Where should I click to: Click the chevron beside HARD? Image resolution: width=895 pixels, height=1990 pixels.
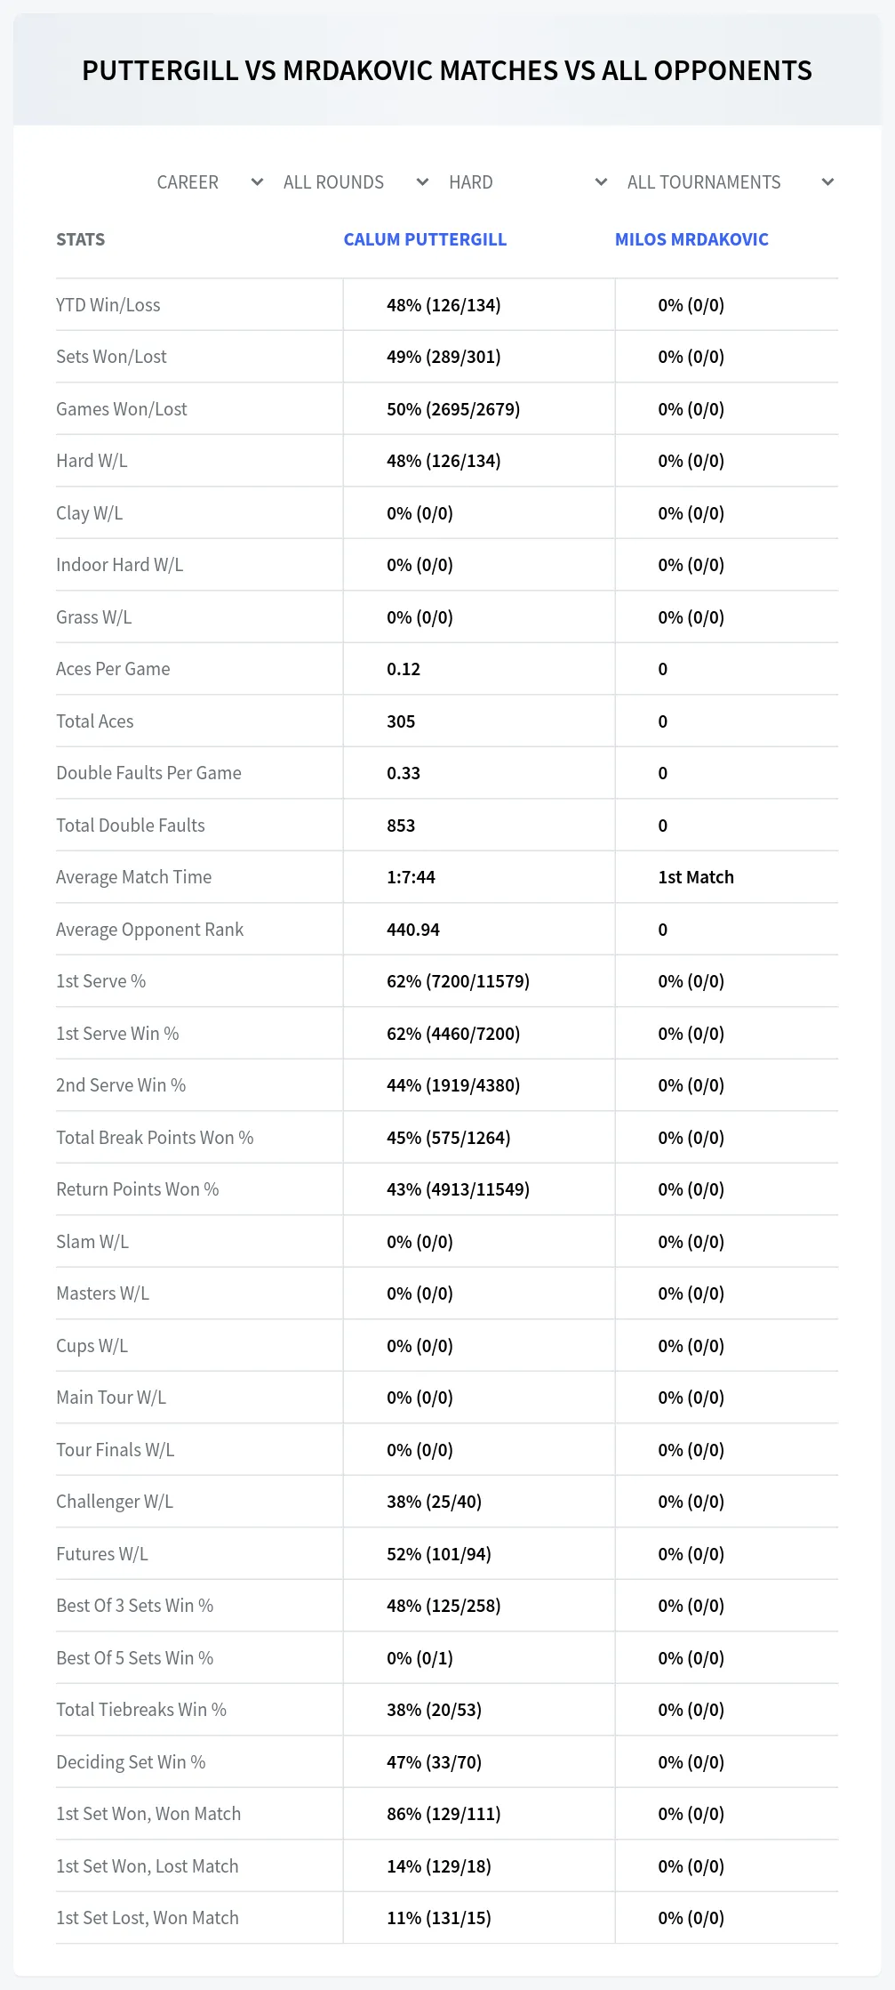pos(601,182)
